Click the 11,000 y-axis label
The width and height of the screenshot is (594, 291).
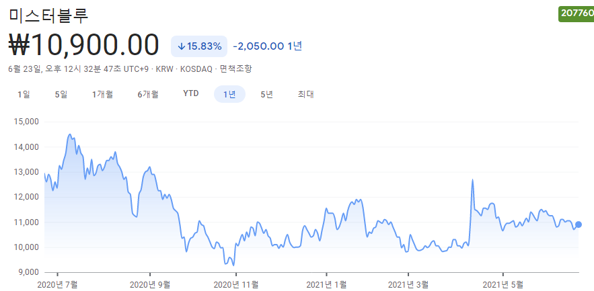(x=26, y=222)
